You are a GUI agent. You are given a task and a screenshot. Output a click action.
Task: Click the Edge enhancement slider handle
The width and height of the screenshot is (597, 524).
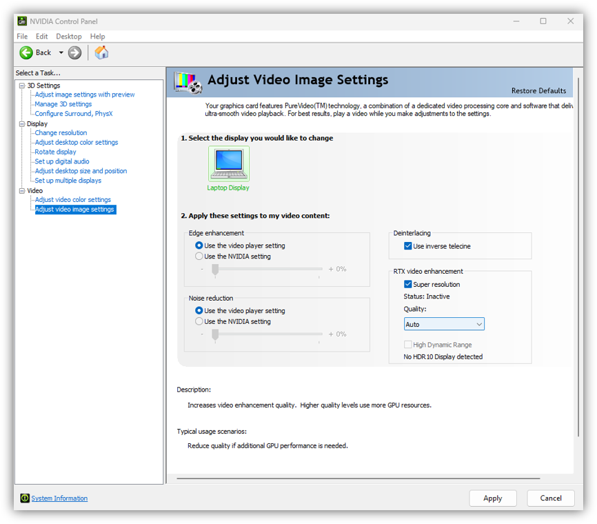(215, 270)
